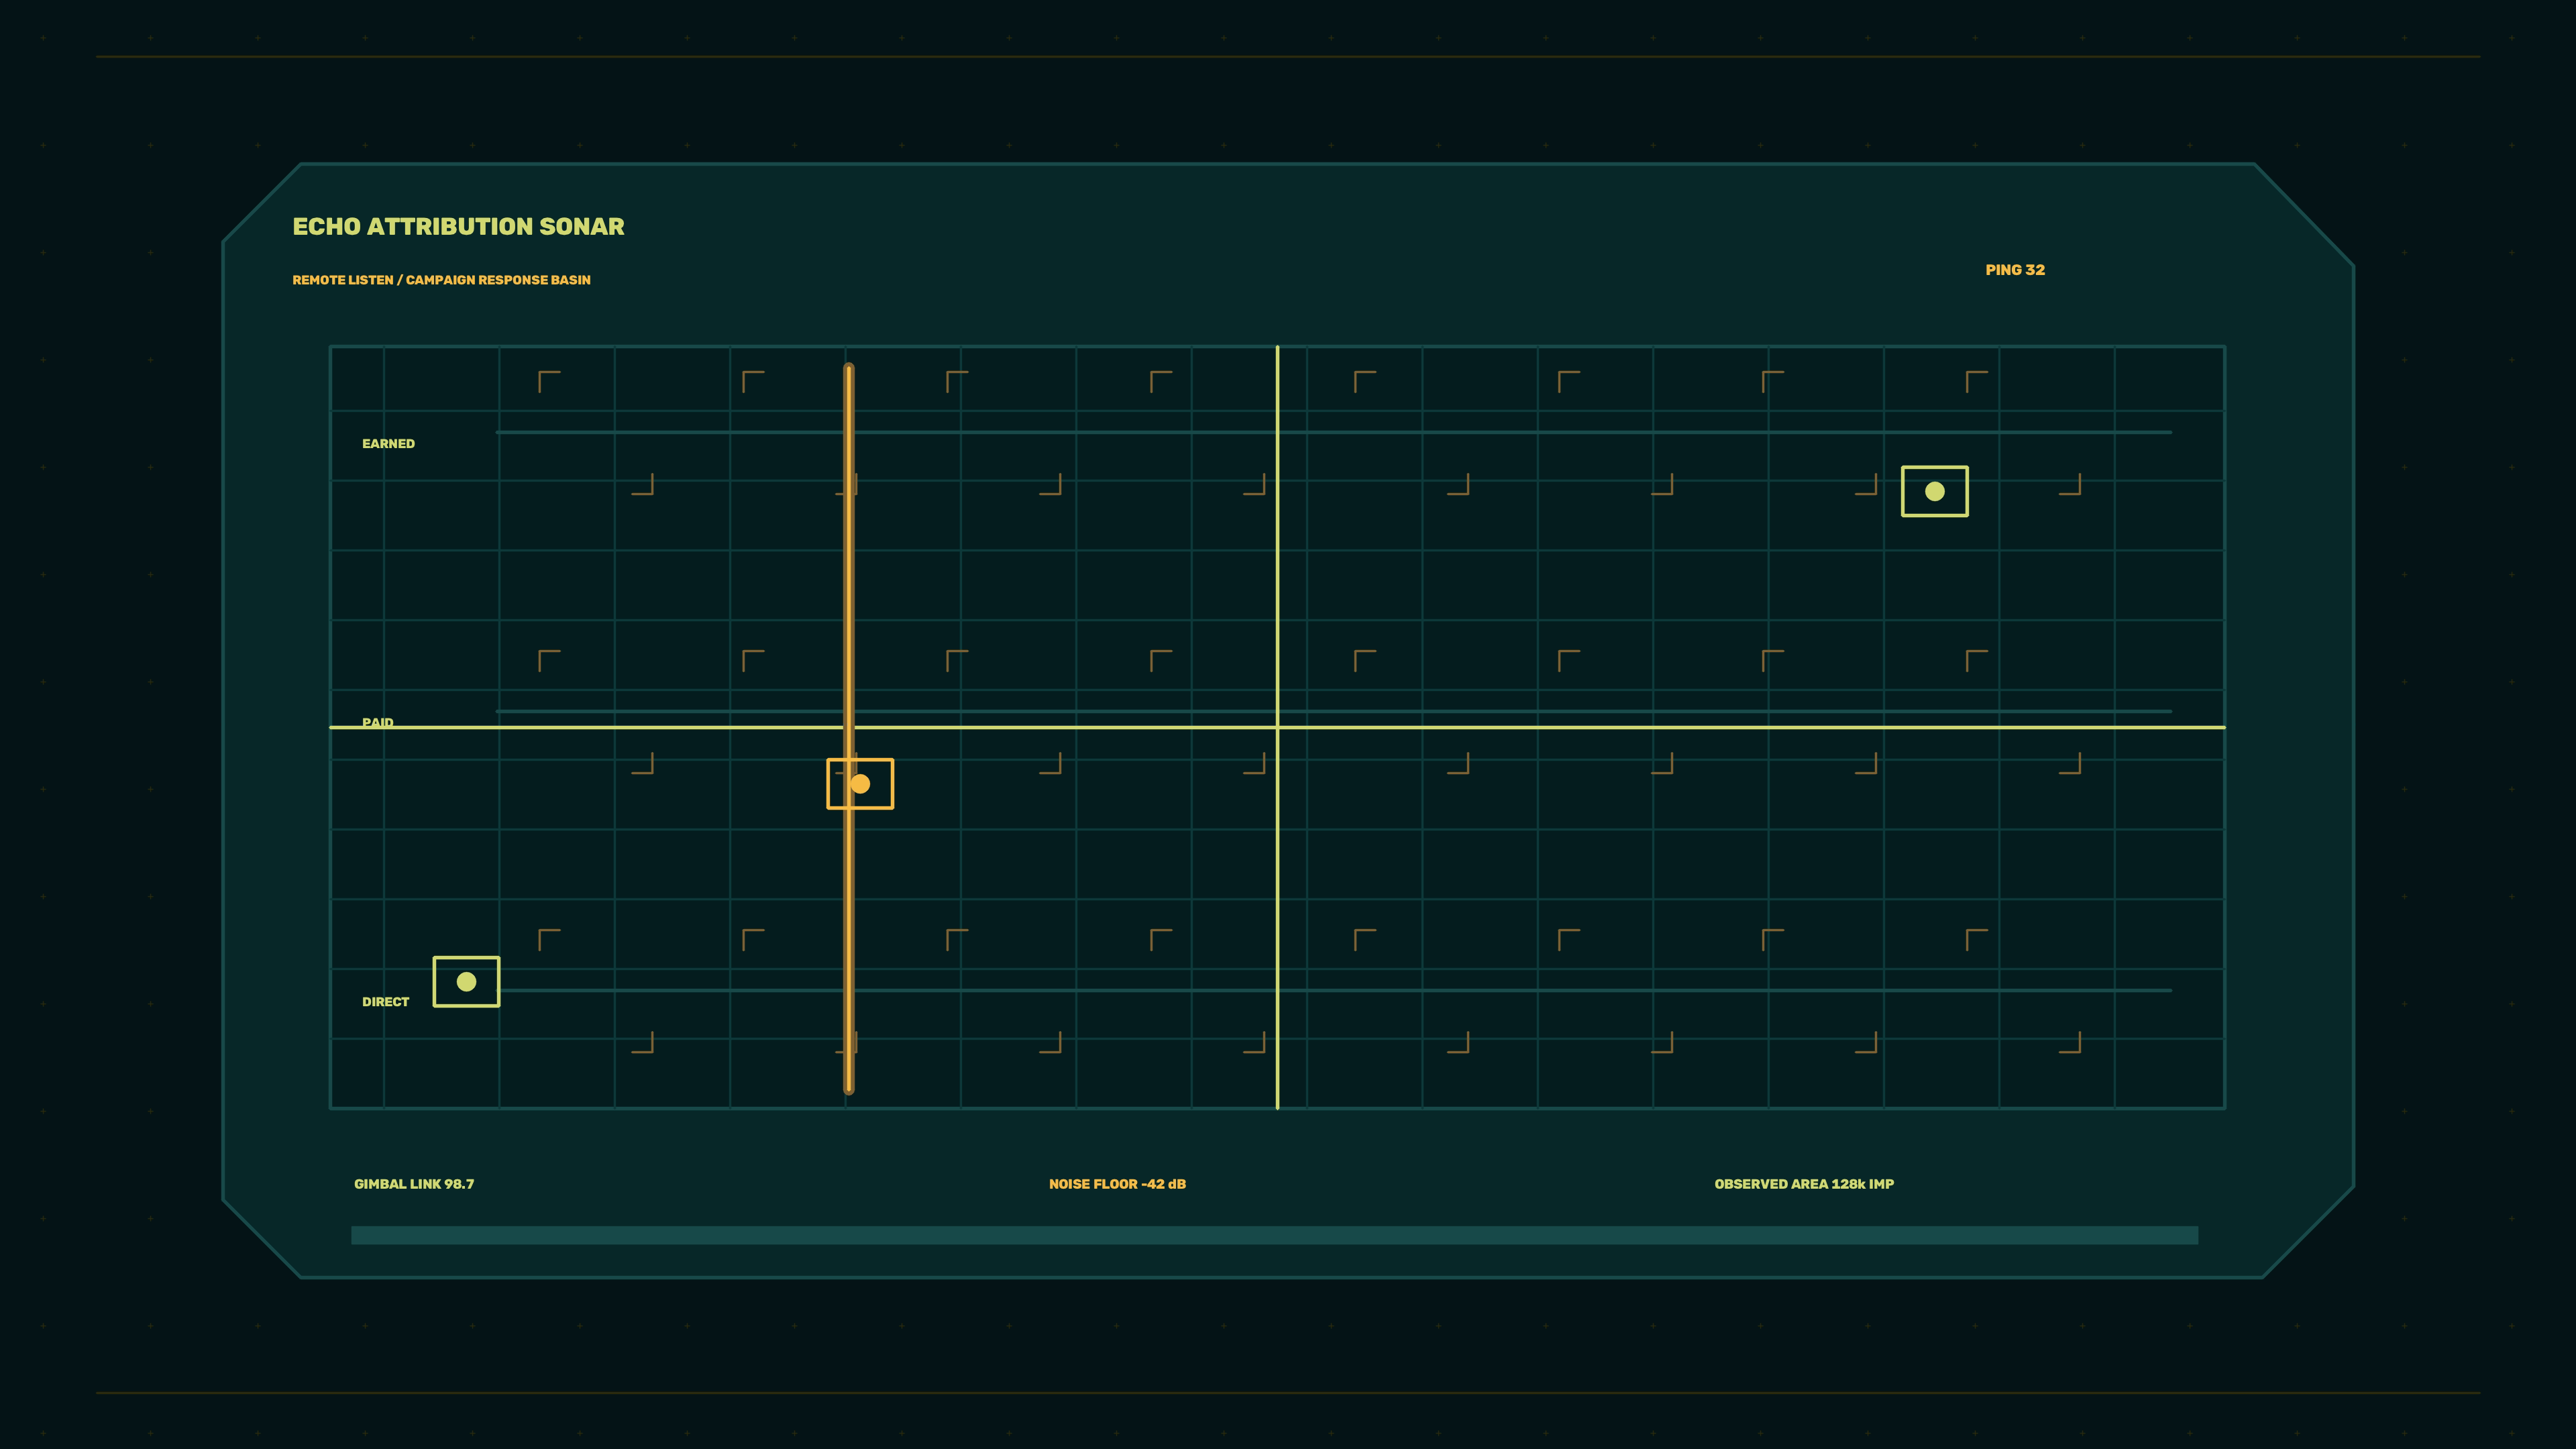Click the GIMBAL LINK 98.7 status

(414, 1184)
